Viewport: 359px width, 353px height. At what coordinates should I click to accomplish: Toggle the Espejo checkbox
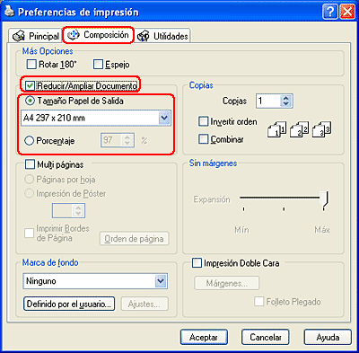pyautogui.click(x=98, y=64)
